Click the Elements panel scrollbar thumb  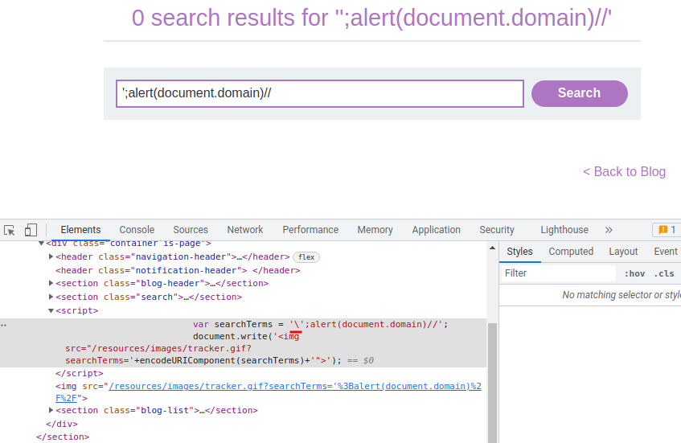[492, 382]
